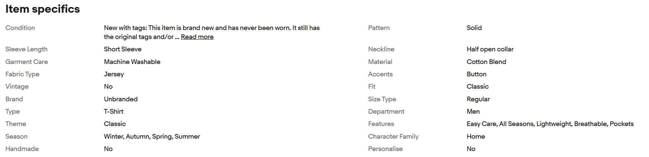Select the "Half open collar" neckline value
Viewport: 649px width, 157px height.
tap(490, 49)
